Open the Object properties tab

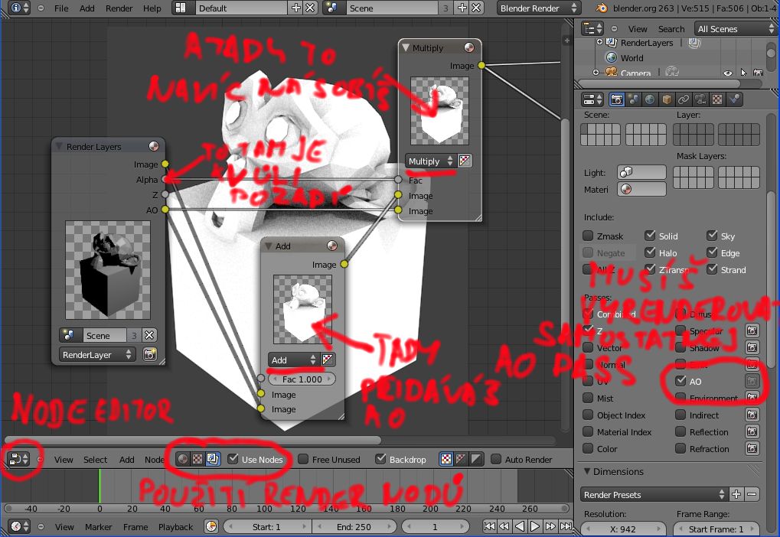(x=667, y=99)
